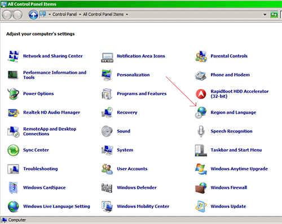Click the Realtek HD Audio Manager icon
282x224 pixels.
tap(14, 113)
